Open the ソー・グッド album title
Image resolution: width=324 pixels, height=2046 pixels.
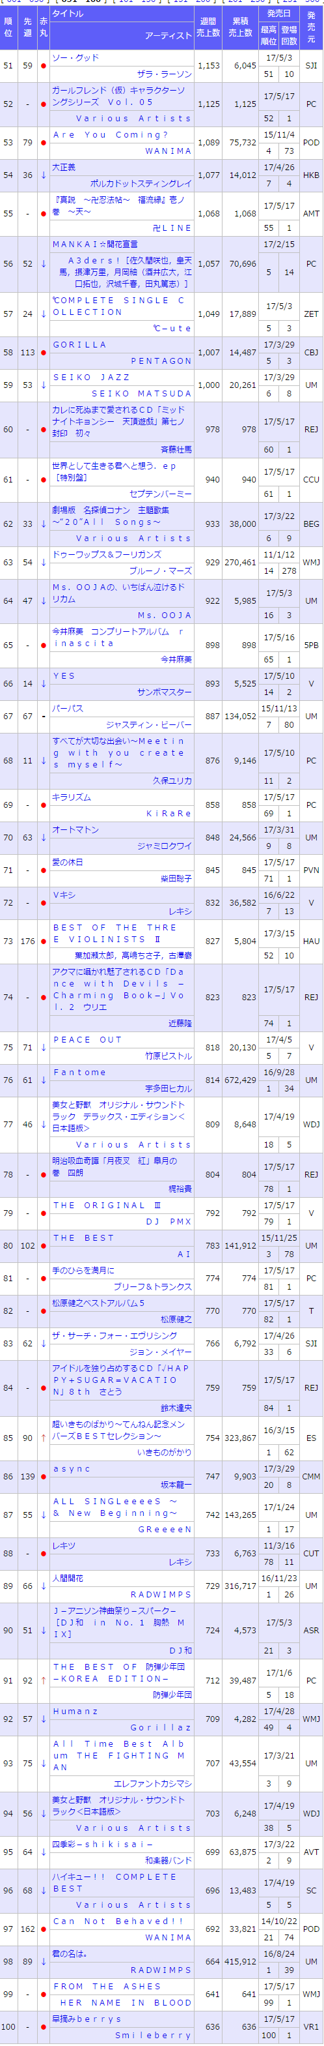click(x=76, y=58)
